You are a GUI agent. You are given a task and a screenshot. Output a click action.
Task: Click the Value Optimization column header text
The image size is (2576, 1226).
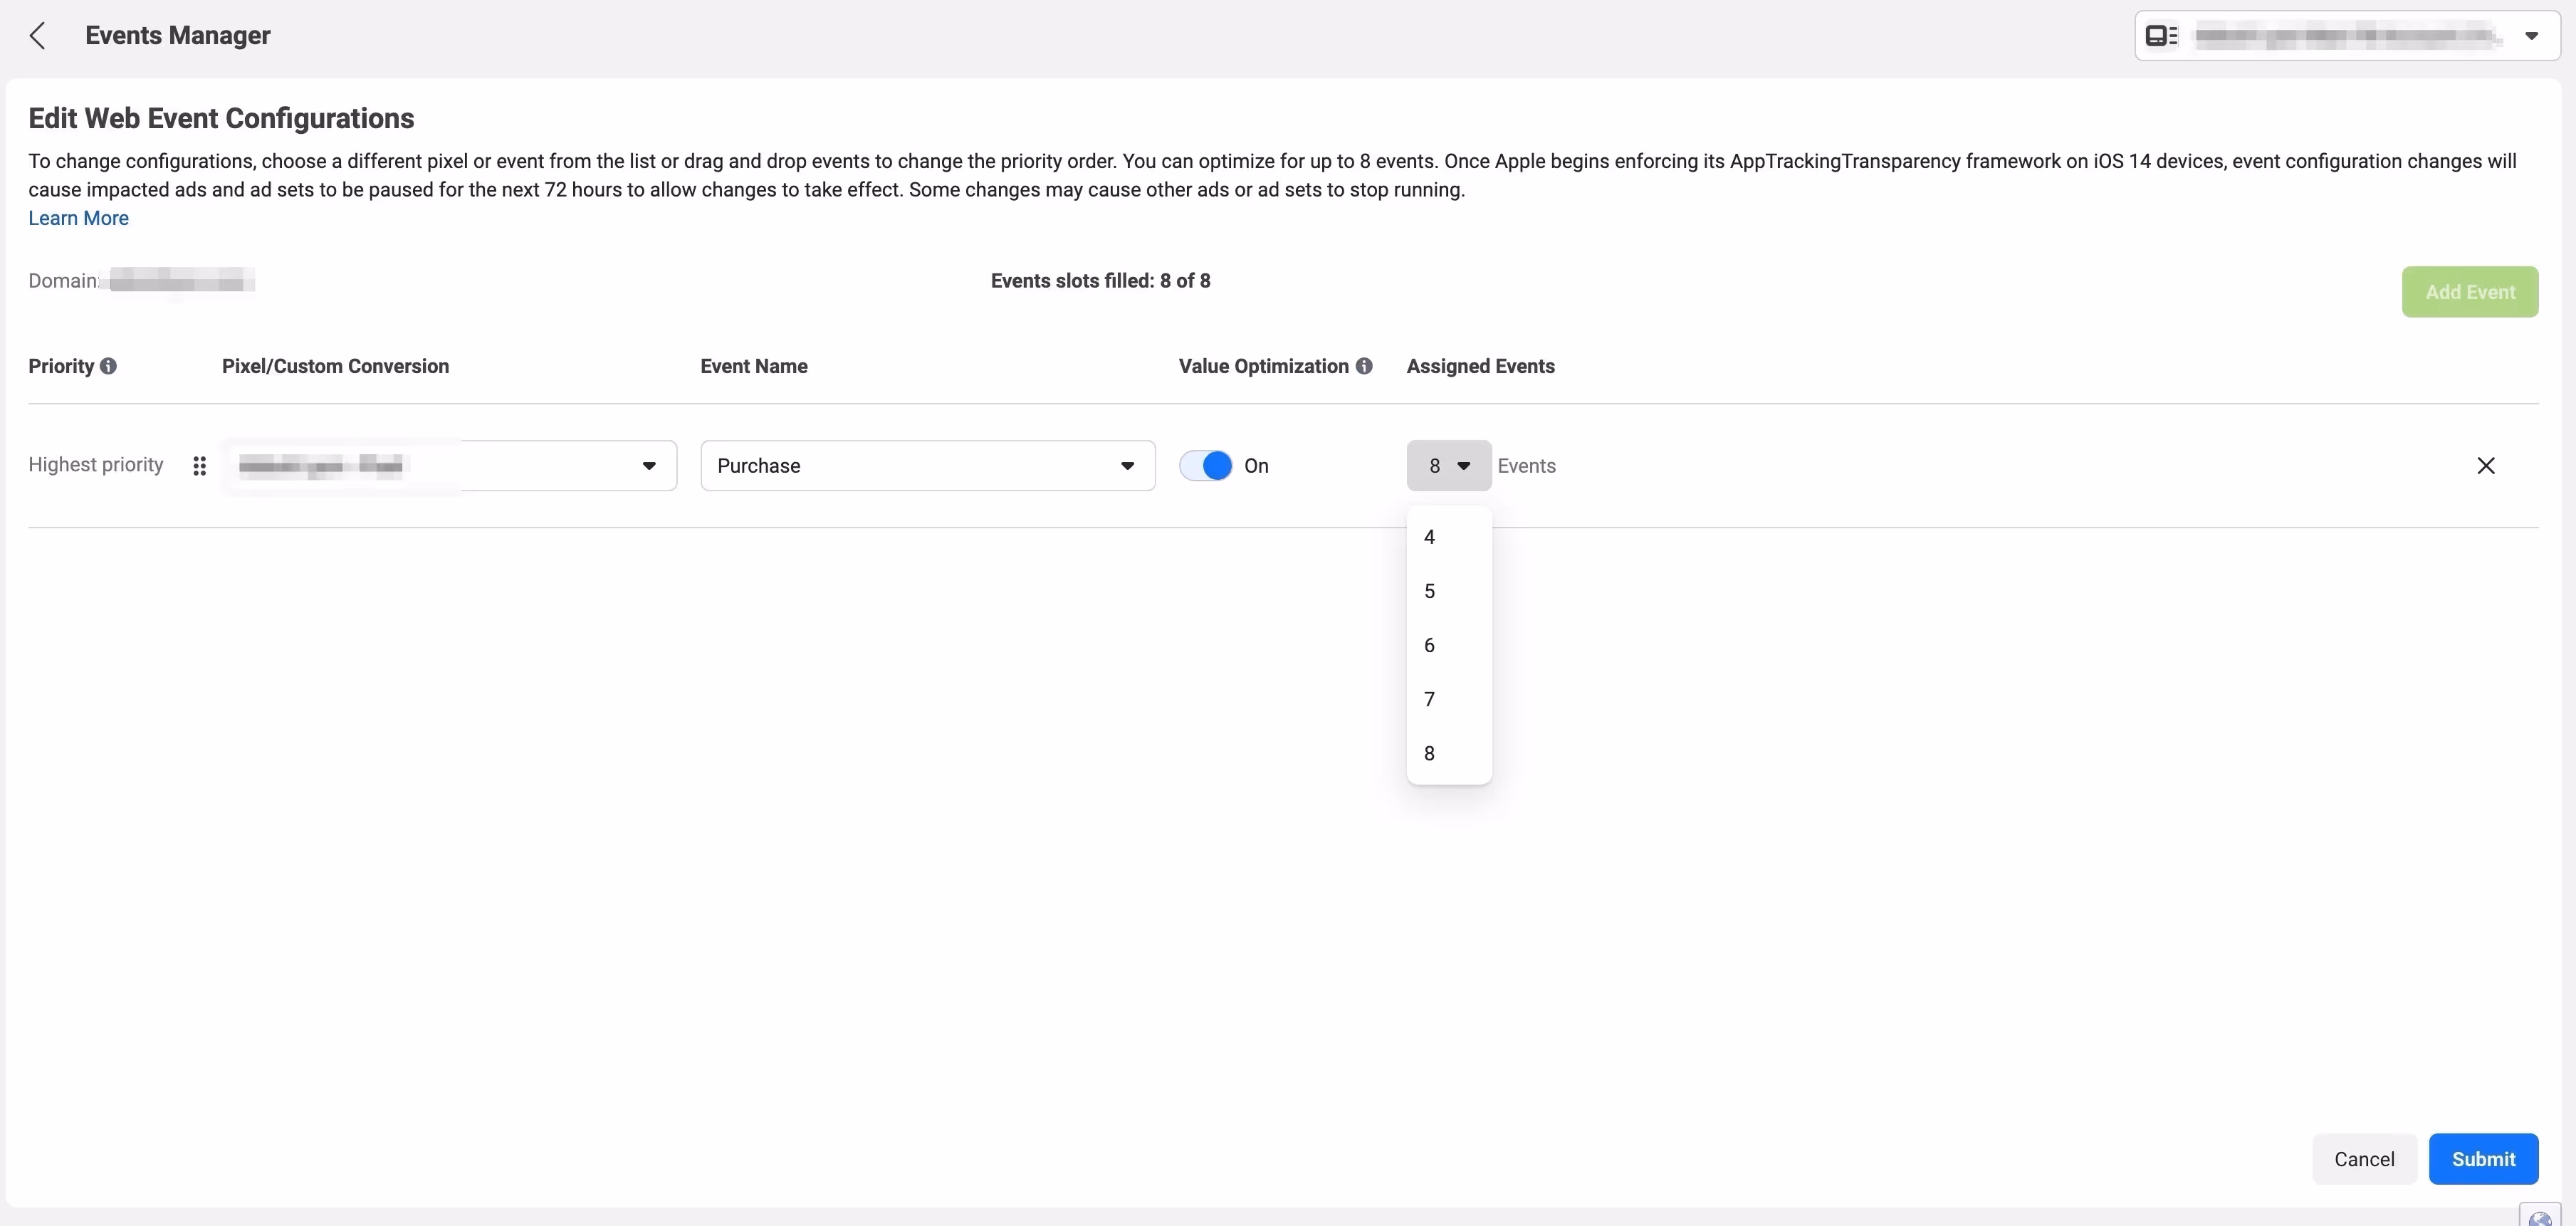point(1263,366)
